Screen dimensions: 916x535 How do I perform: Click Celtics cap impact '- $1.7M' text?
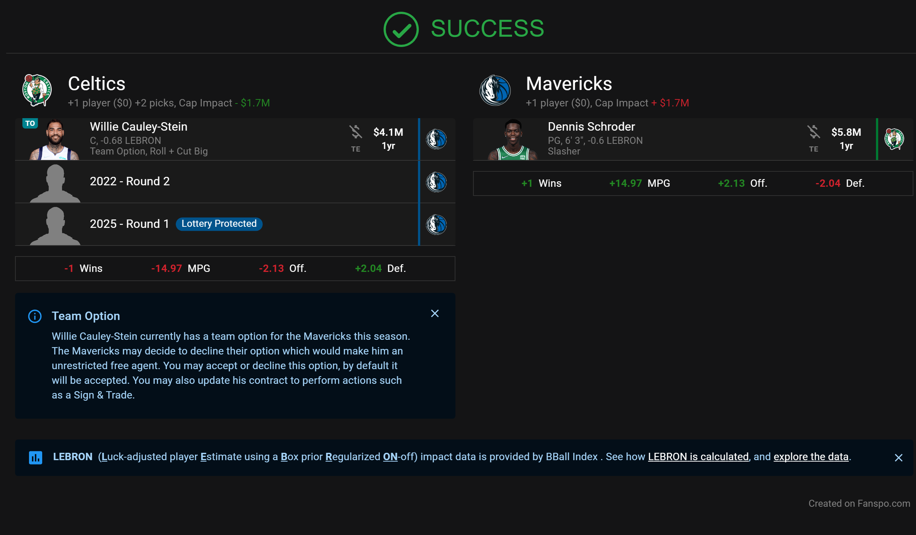[252, 103]
